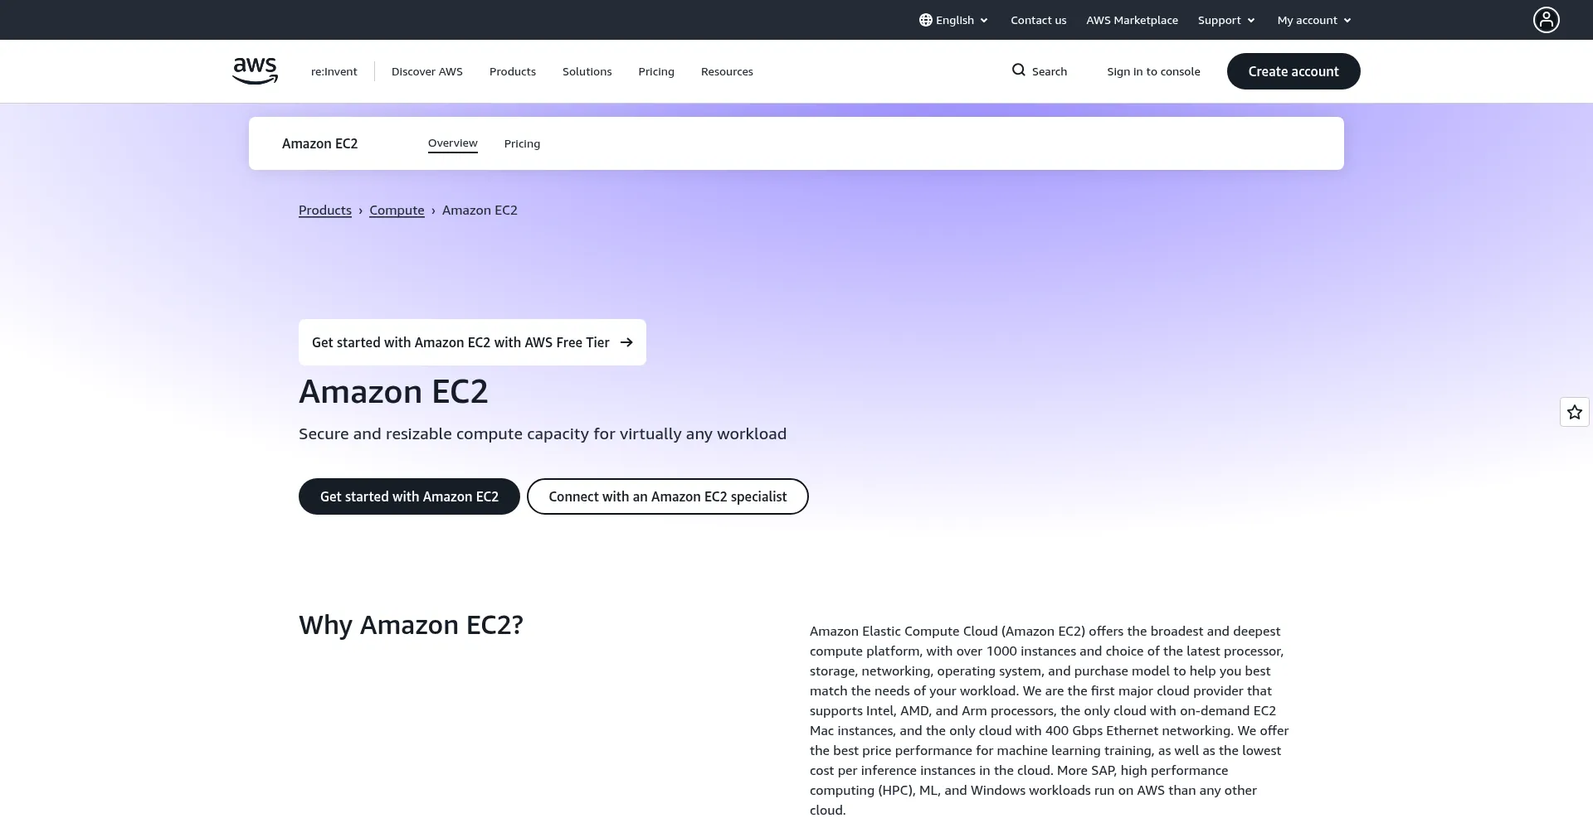Click Get started with Amazon EC2
This screenshot has width=1593, height=823.
[409, 496]
